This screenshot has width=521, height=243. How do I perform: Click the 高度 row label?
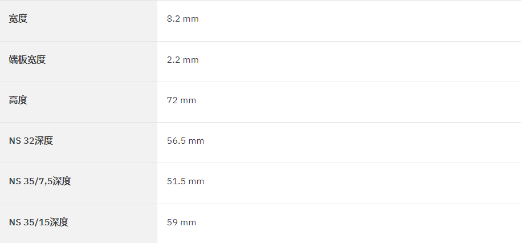[x=18, y=100]
